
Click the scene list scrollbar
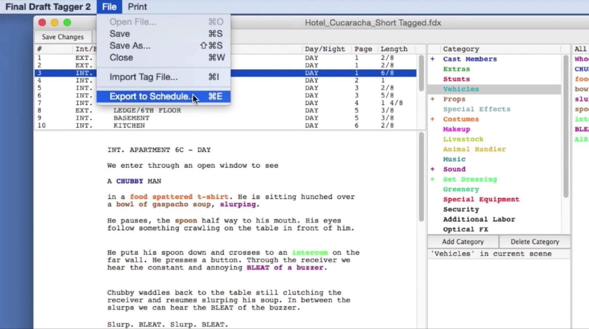tap(421, 73)
